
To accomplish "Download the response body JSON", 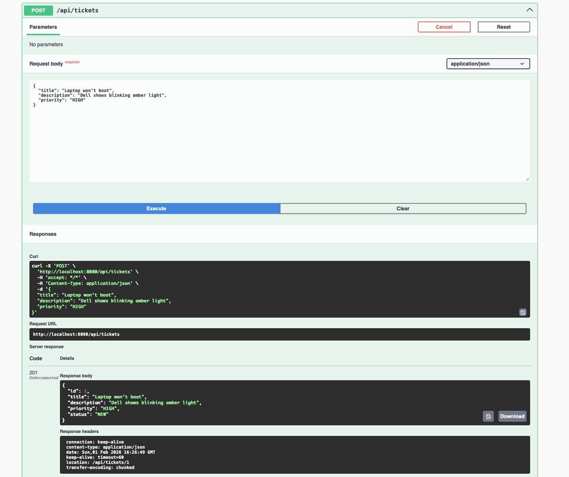I will (x=512, y=416).
